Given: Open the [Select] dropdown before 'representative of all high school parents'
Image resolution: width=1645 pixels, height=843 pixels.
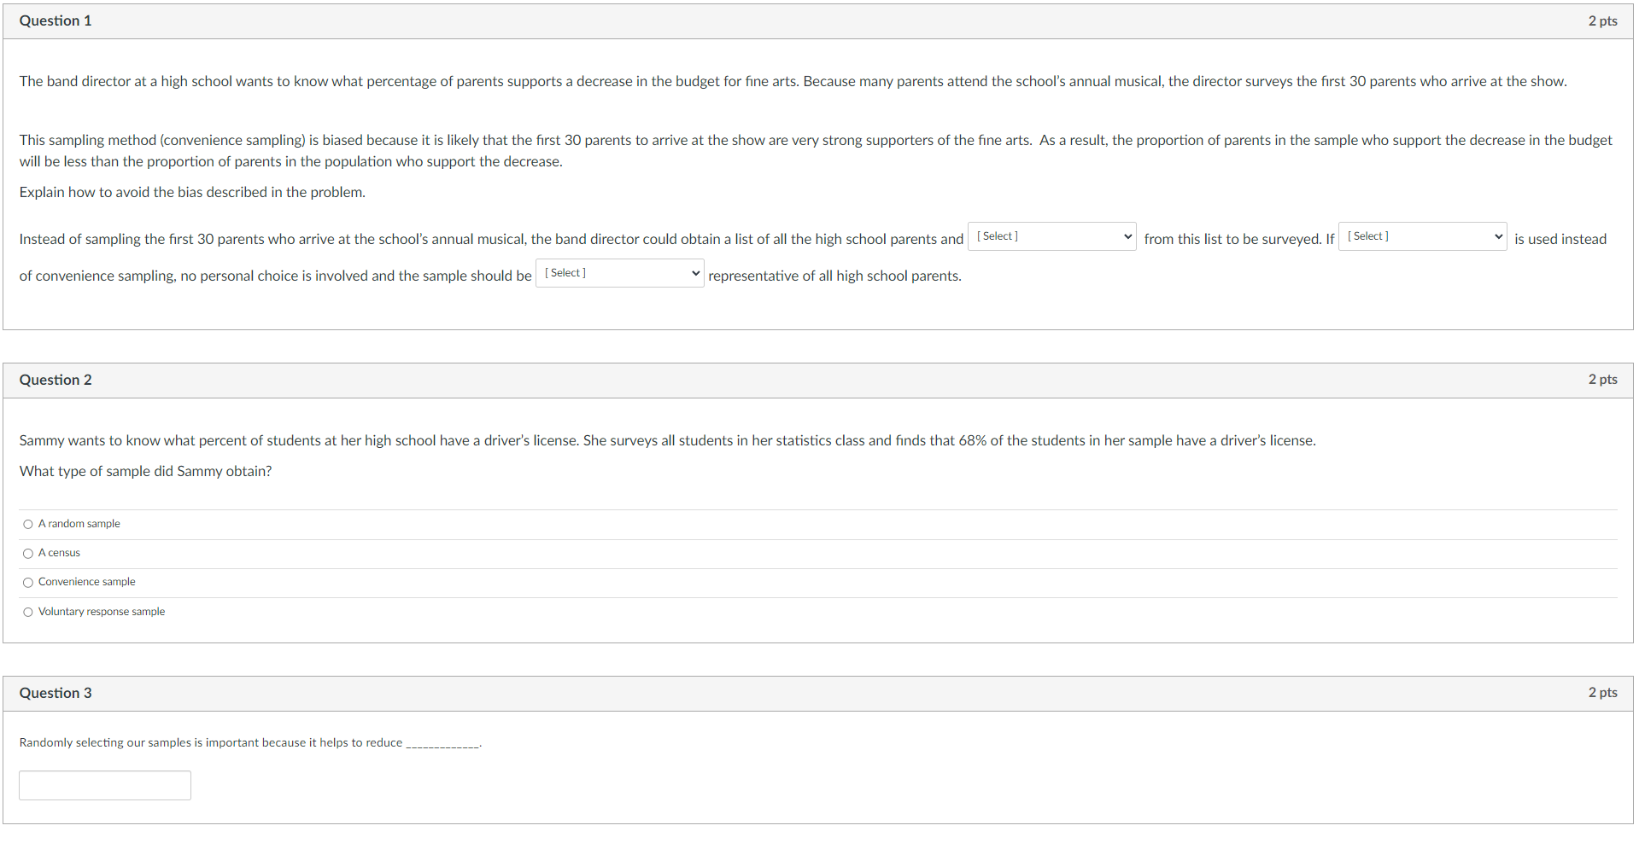Looking at the screenshot, I should [619, 273].
